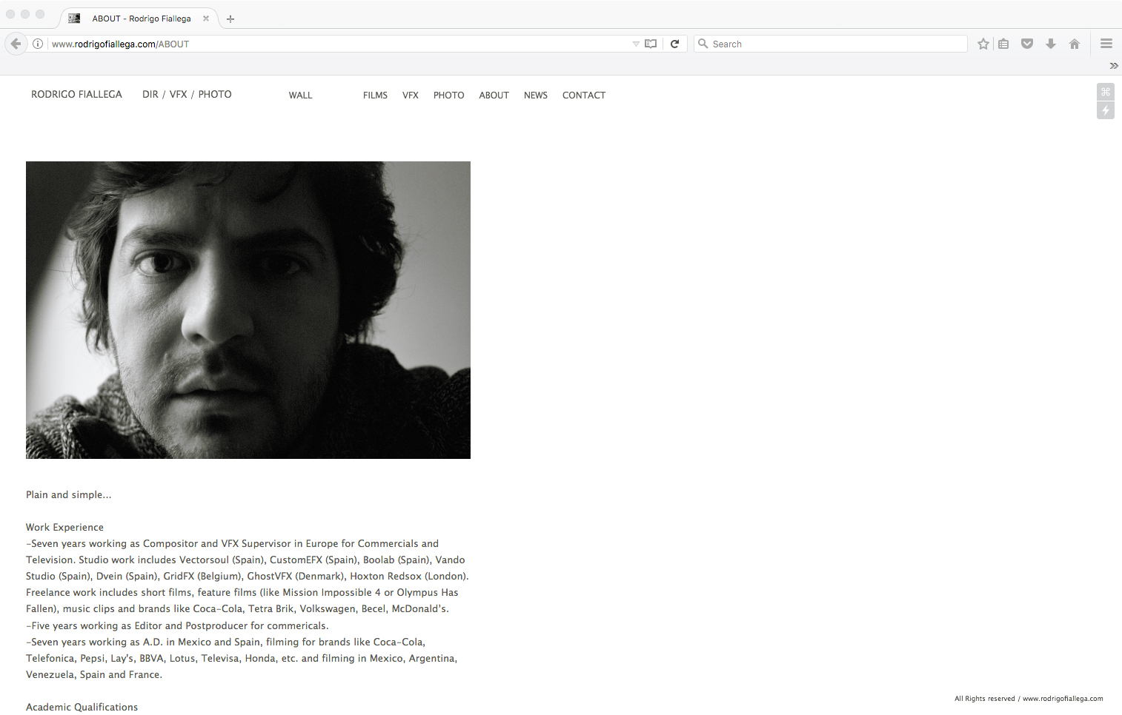Save page to Pocket

[x=1027, y=44]
